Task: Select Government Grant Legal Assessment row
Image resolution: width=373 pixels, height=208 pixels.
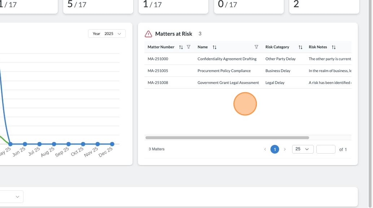Action: (x=248, y=83)
